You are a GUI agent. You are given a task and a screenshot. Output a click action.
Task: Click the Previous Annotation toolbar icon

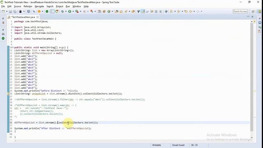[179, 12]
